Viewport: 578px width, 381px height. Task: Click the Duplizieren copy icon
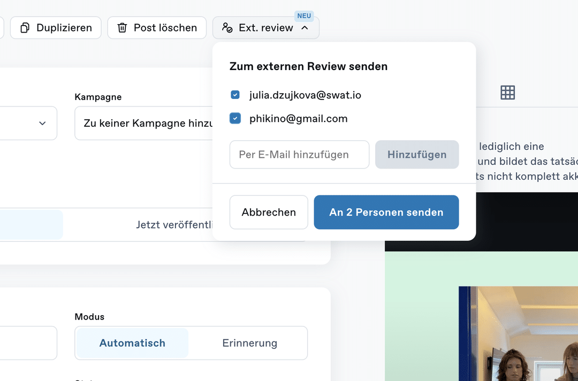coord(25,28)
